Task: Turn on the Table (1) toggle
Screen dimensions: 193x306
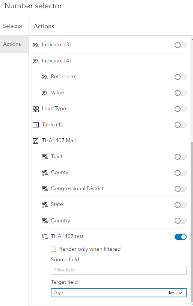Action: [x=181, y=125]
